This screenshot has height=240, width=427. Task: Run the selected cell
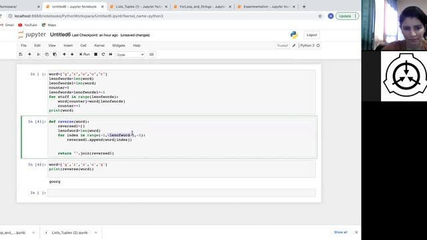click(85, 55)
